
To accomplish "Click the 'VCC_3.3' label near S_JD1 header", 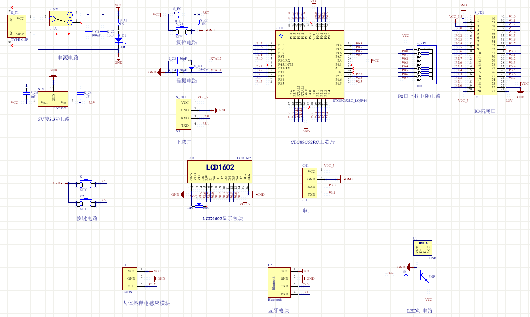I will pyautogui.click(x=455, y=17).
